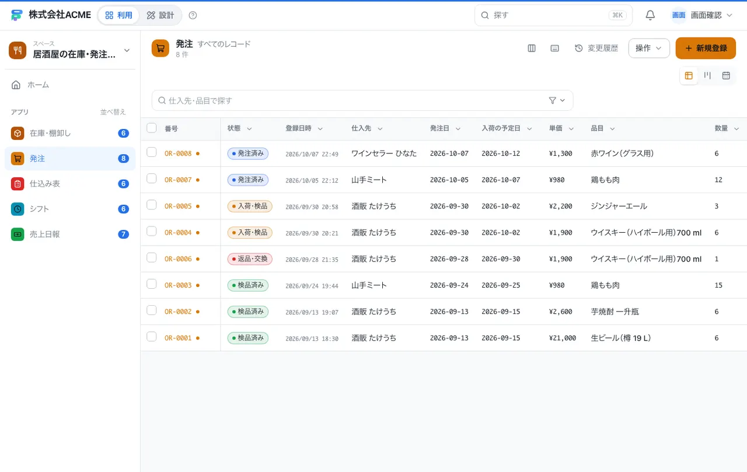Check the box for row OR-0008
Screen dimensions: 747x472
pyautogui.click(x=152, y=152)
